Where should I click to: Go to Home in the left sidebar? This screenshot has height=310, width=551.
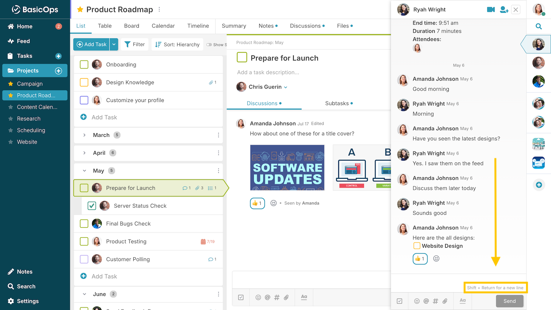coord(24,26)
